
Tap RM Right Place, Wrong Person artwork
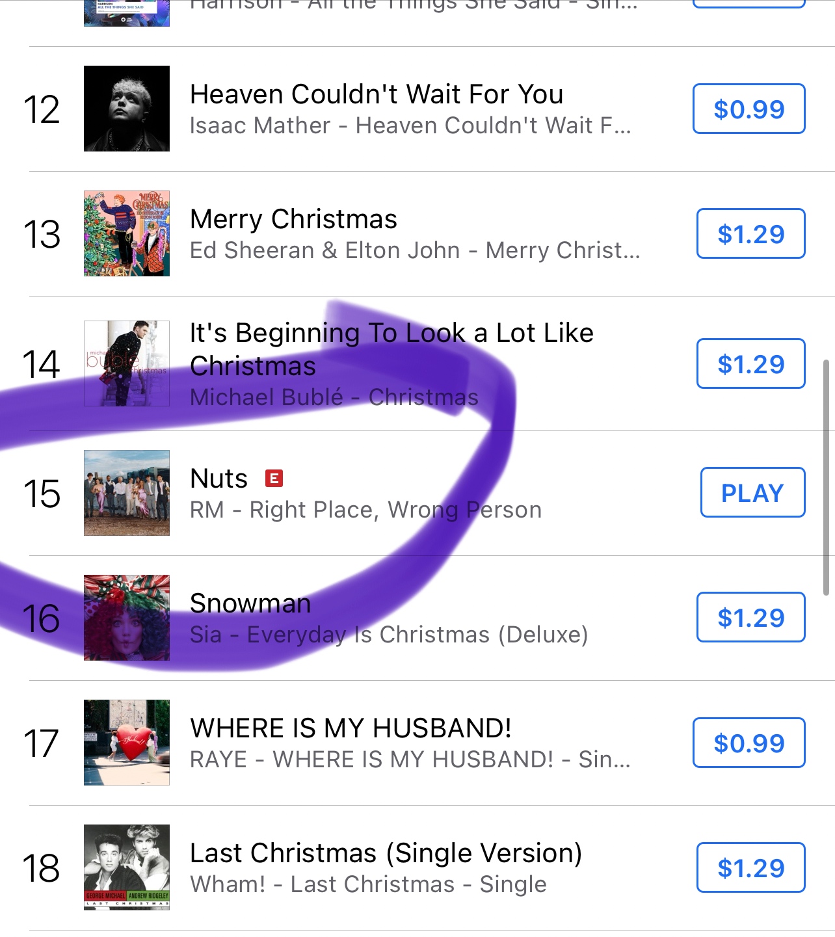pyautogui.click(x=127, y=493)
